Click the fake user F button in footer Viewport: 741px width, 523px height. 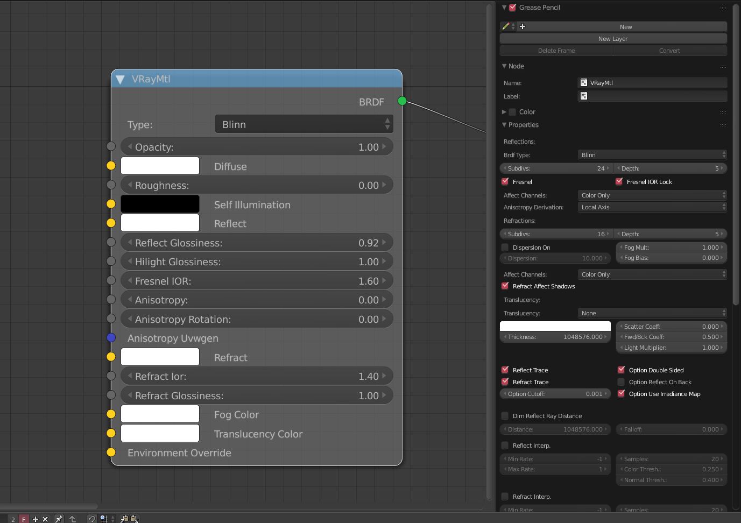tap(24, 519)
